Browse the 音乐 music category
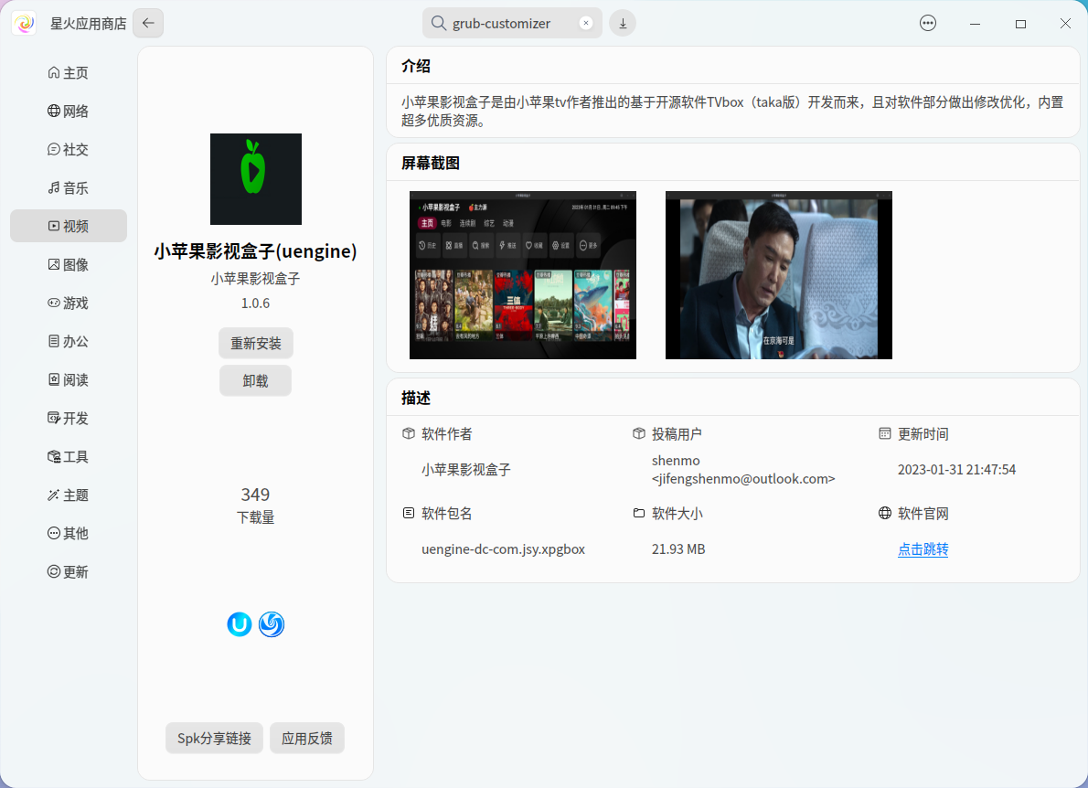1088x788 pixels. click(68, 187)
